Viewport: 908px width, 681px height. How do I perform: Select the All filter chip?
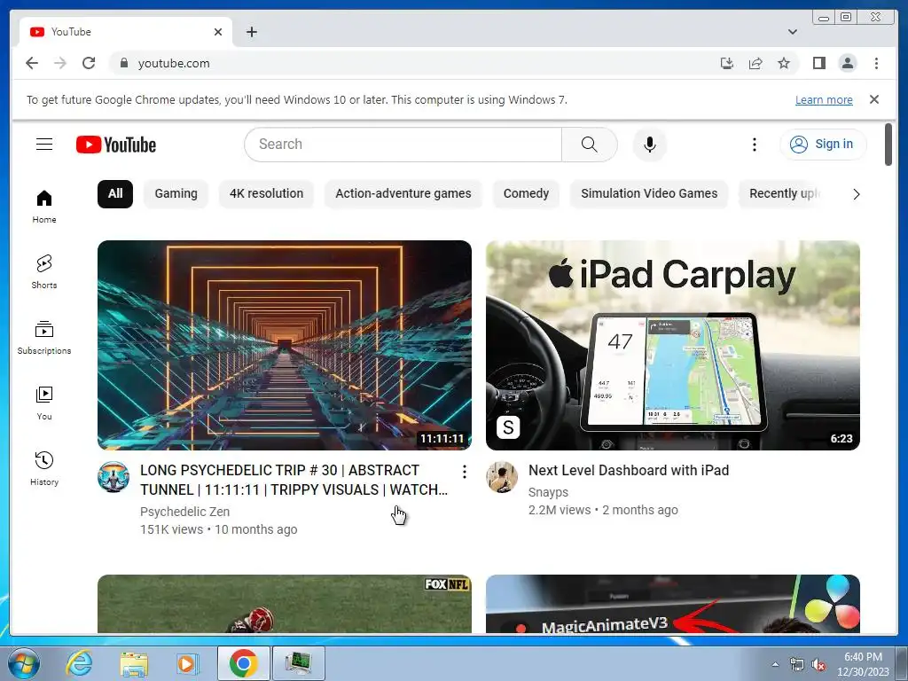coord(115,193)
